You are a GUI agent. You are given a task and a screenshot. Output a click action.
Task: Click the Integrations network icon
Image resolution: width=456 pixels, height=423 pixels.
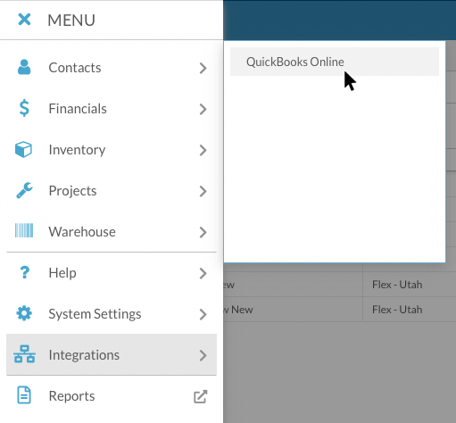coord(24,354)
